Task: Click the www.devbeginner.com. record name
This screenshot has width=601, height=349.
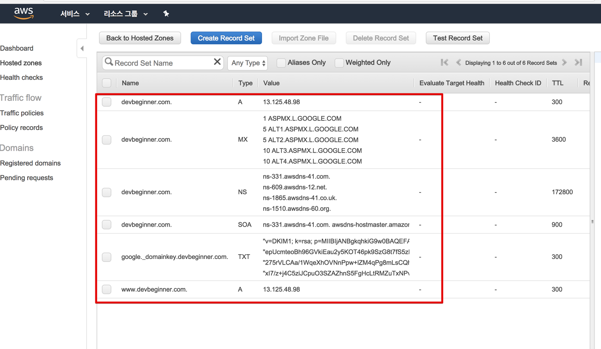Action: click(154, 289)
